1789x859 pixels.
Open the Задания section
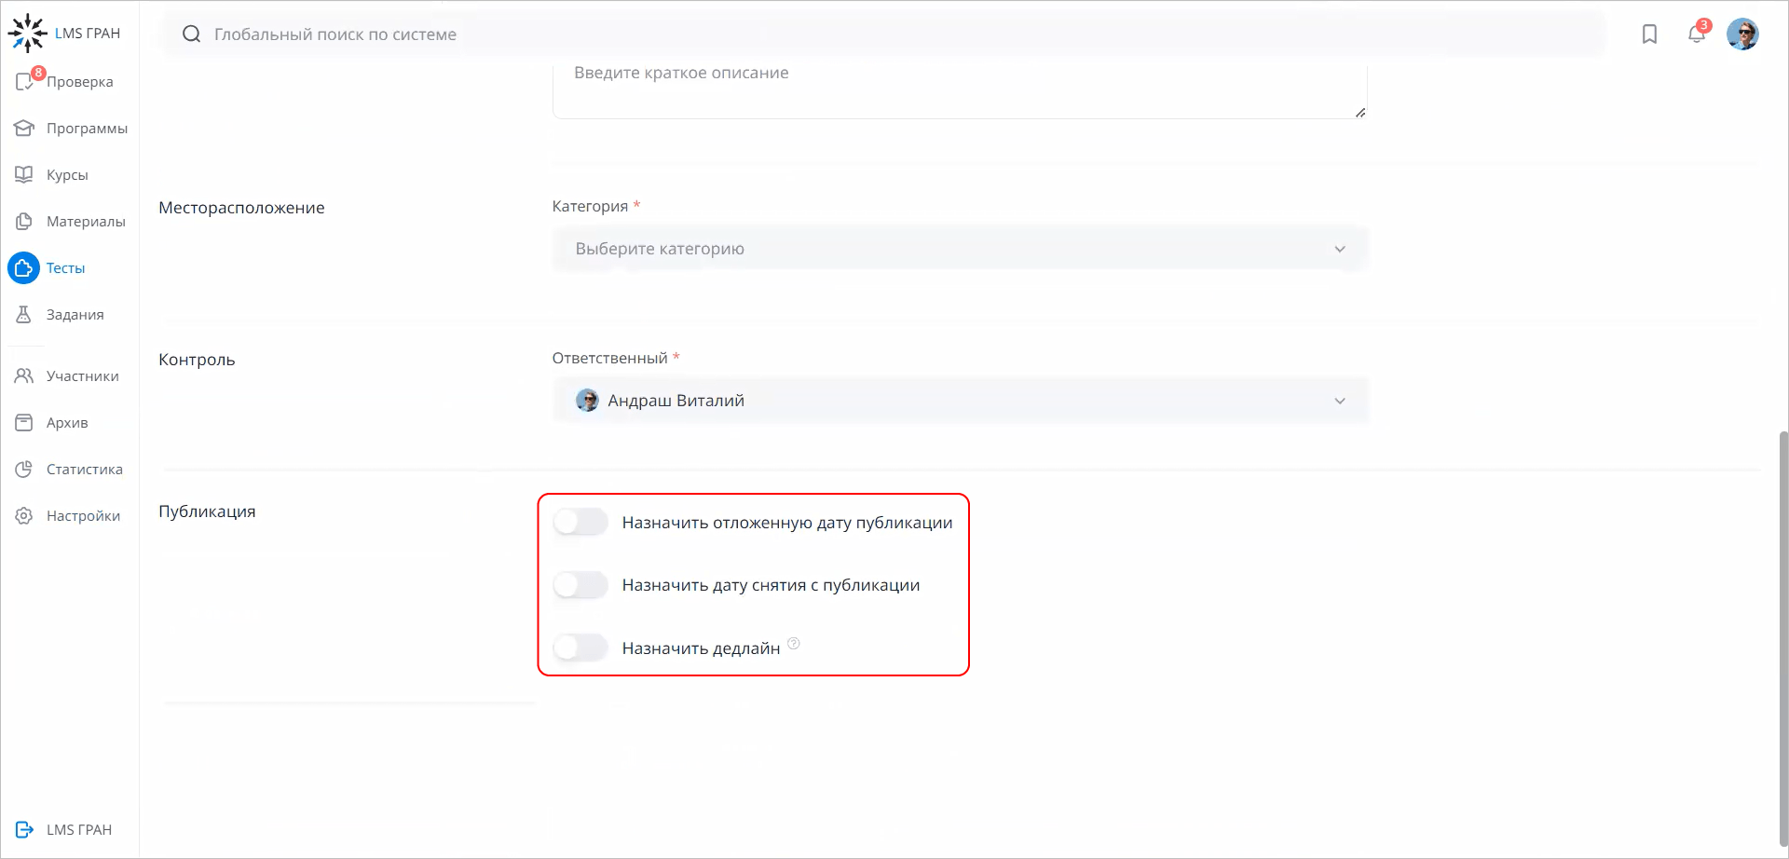tap(75, 314)
